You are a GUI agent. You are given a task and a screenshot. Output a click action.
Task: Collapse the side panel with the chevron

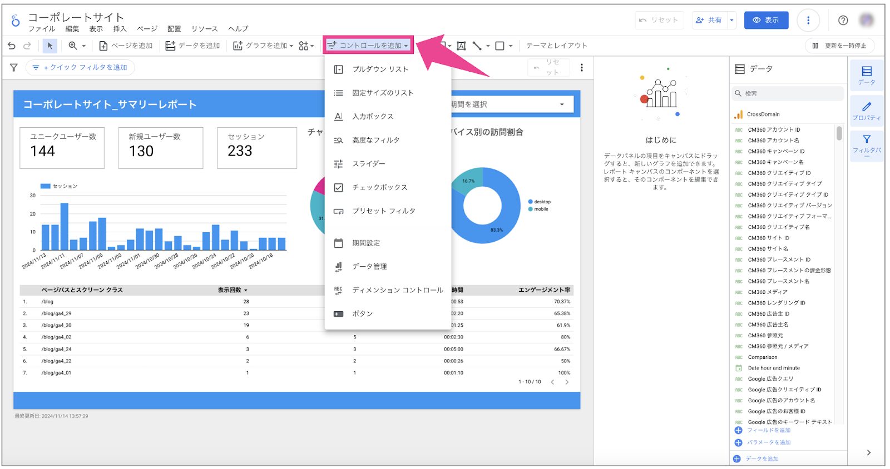coord(868,452)
